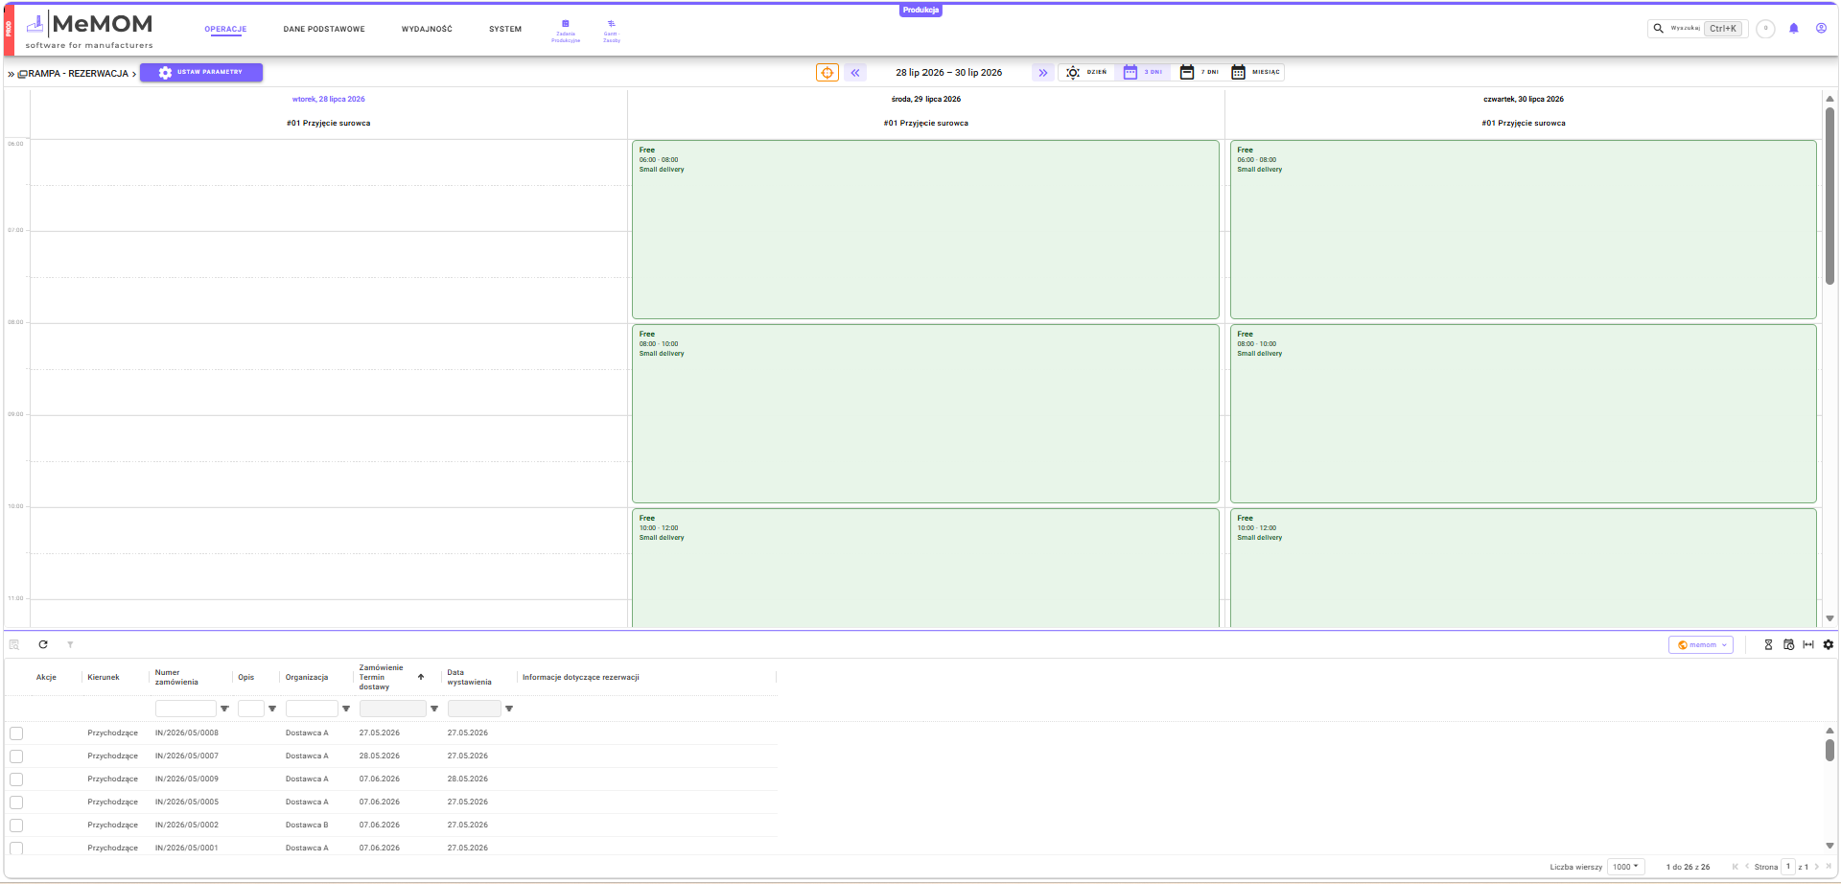Open the notifications bell icon
1841x884 pixels.
click(x=1793, y=29)
